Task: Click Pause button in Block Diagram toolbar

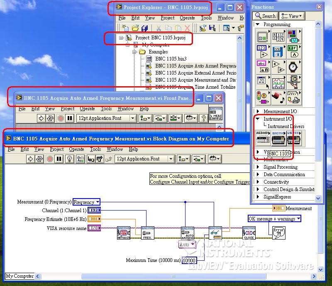Action: 59,159
